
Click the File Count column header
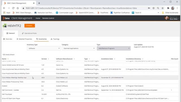coord(174,59)
